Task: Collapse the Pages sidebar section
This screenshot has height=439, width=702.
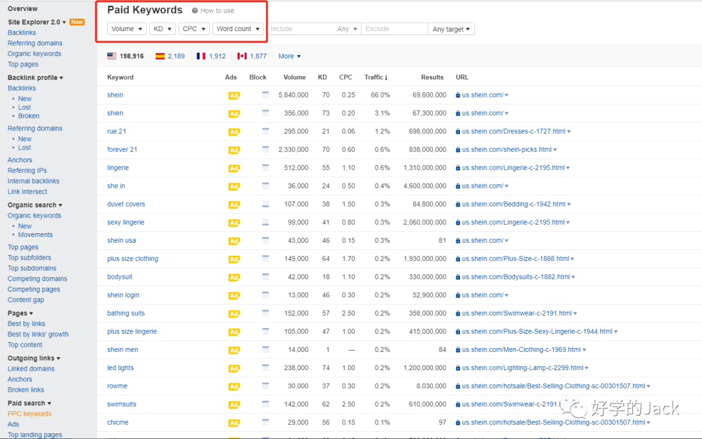Action: click(20, 313)
